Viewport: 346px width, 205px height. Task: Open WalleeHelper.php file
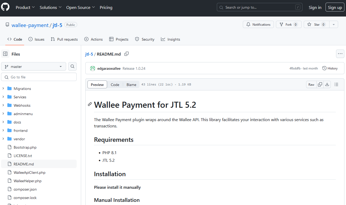click(28, 181)
